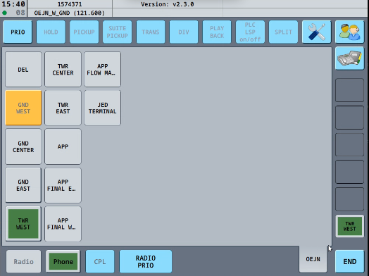Select SUITE PICKUP function
This screenshot has height=276, width=369.
point(117,32)
